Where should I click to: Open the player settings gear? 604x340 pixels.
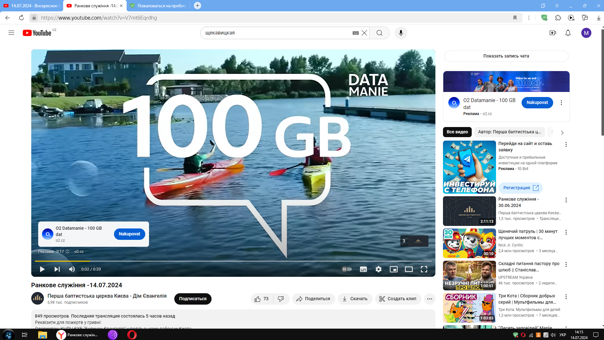pyautogui.click(x=378, y=269)
